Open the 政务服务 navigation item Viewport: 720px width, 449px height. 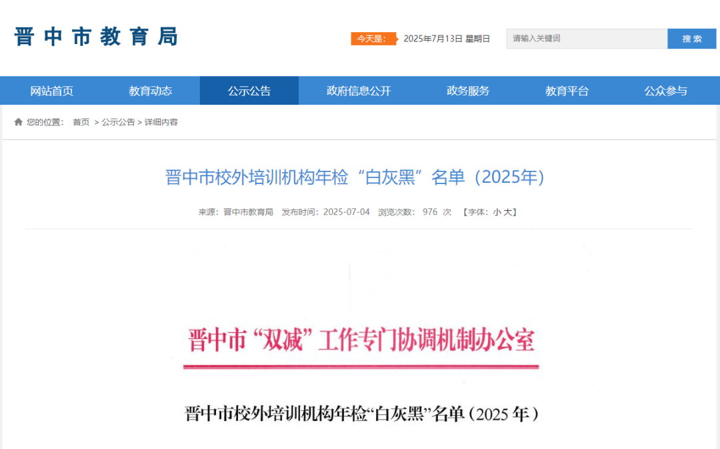[468, 91]
